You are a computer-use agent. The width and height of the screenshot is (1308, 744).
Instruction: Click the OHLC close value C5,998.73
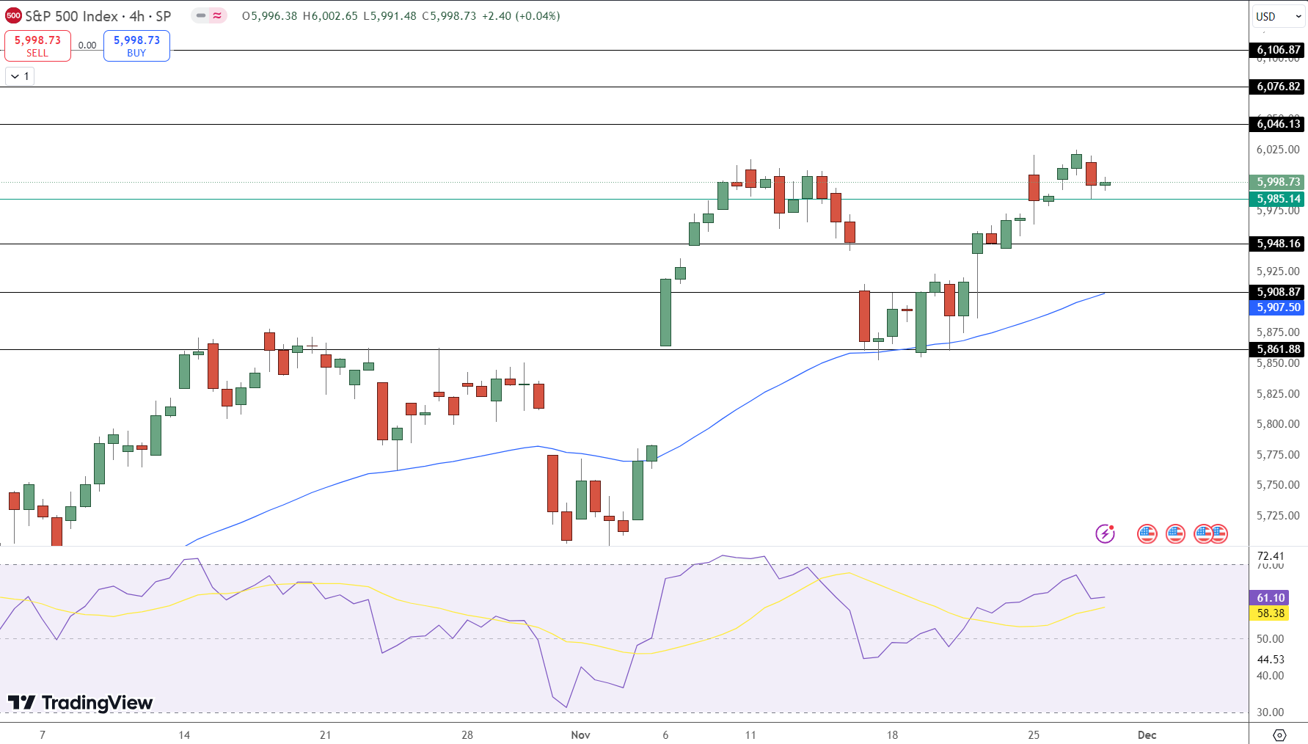[x=449, y=15]
